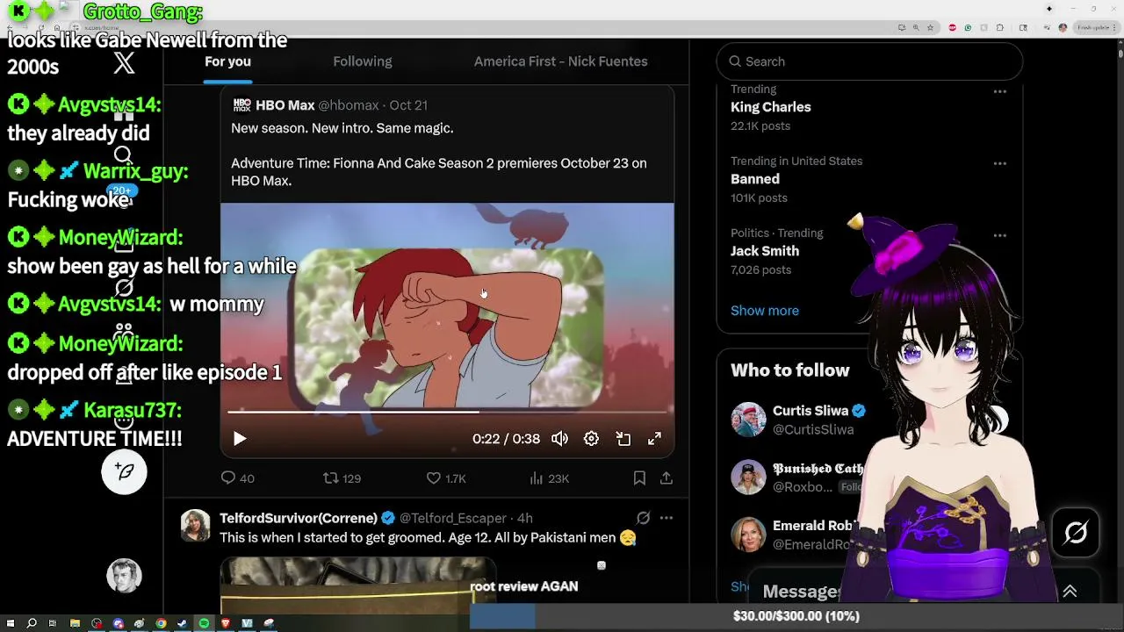Open the TelfordSurvivor profile picture
This screenshot has height=632, width=1124.
[196, 526]
